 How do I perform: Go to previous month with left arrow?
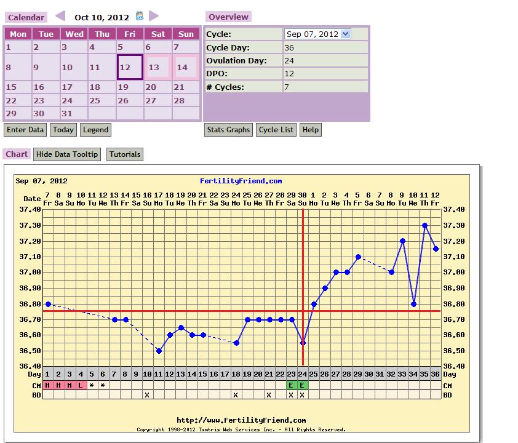click(60, 16)
